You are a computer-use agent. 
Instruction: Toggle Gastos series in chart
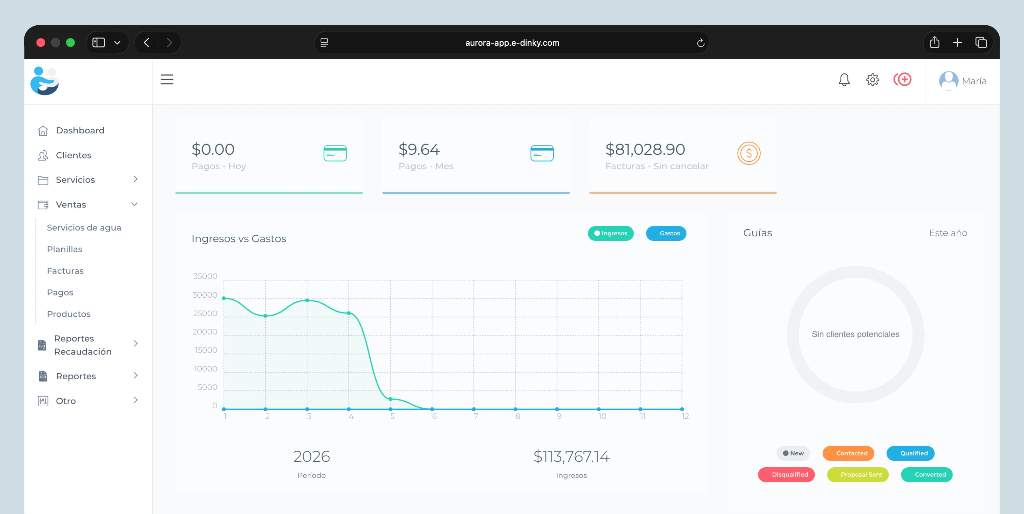666,234
